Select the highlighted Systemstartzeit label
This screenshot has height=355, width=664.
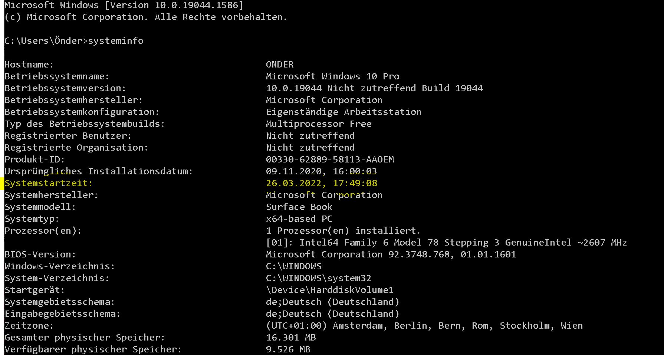point(49,183)
